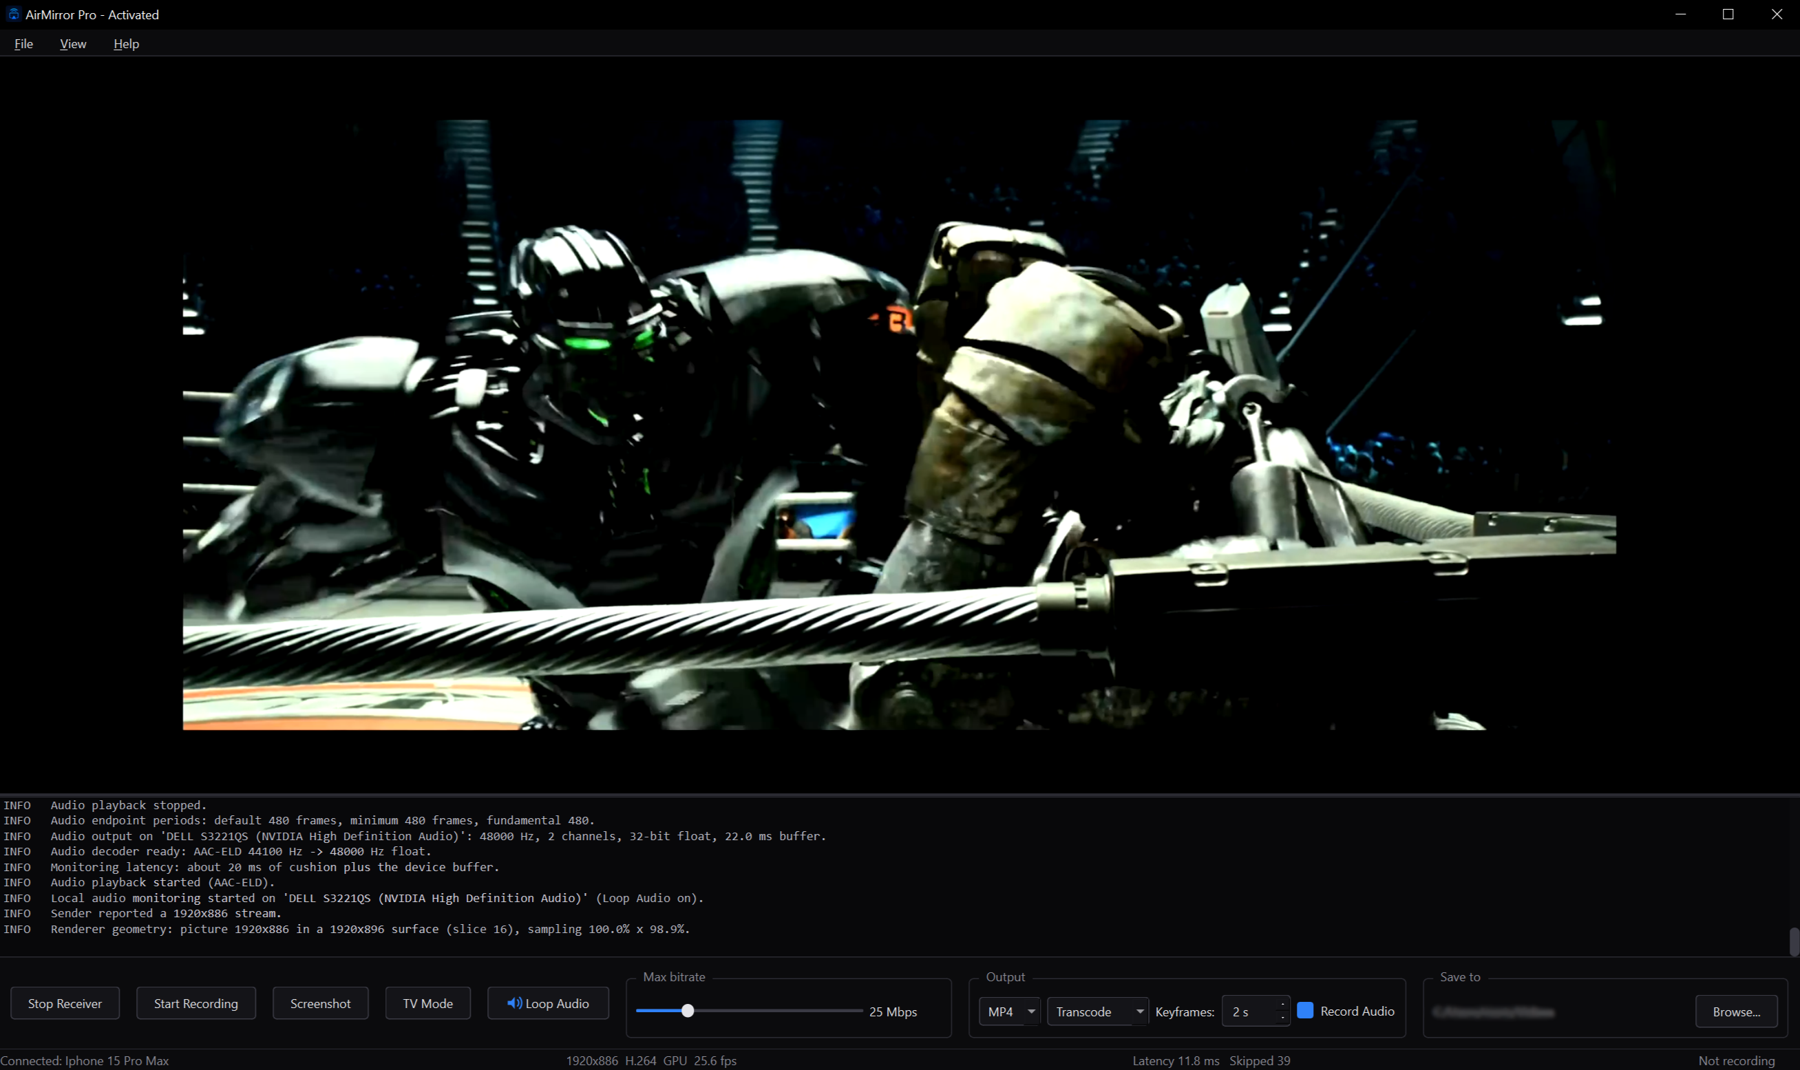Open the View menu
The width and height of the screenshot is (1800, 1070).
[73, 44]
